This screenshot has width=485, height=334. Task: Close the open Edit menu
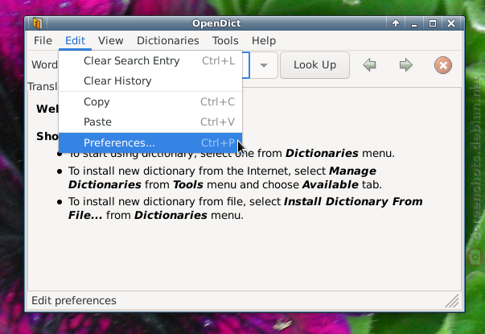(x=75, y=40)
